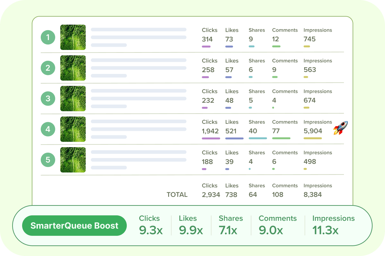Click the total 8,384 impressions value

click(312, 195)
